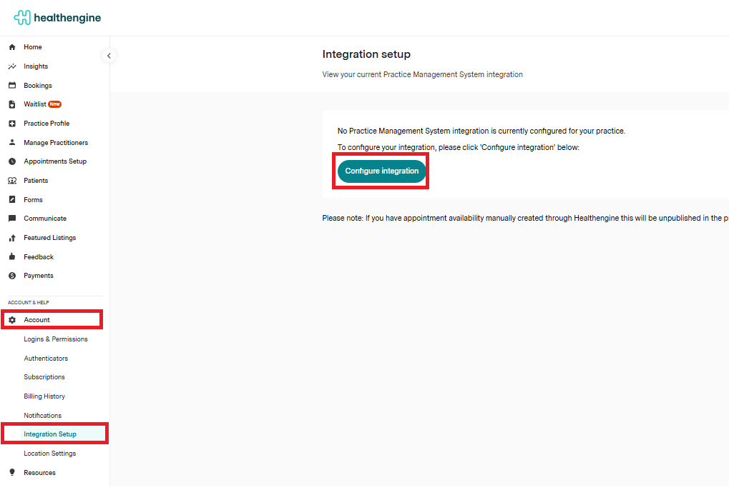The image size is (729, 490).
Task: Click the Bookings calendar icon
Action: tap(12, 86)
